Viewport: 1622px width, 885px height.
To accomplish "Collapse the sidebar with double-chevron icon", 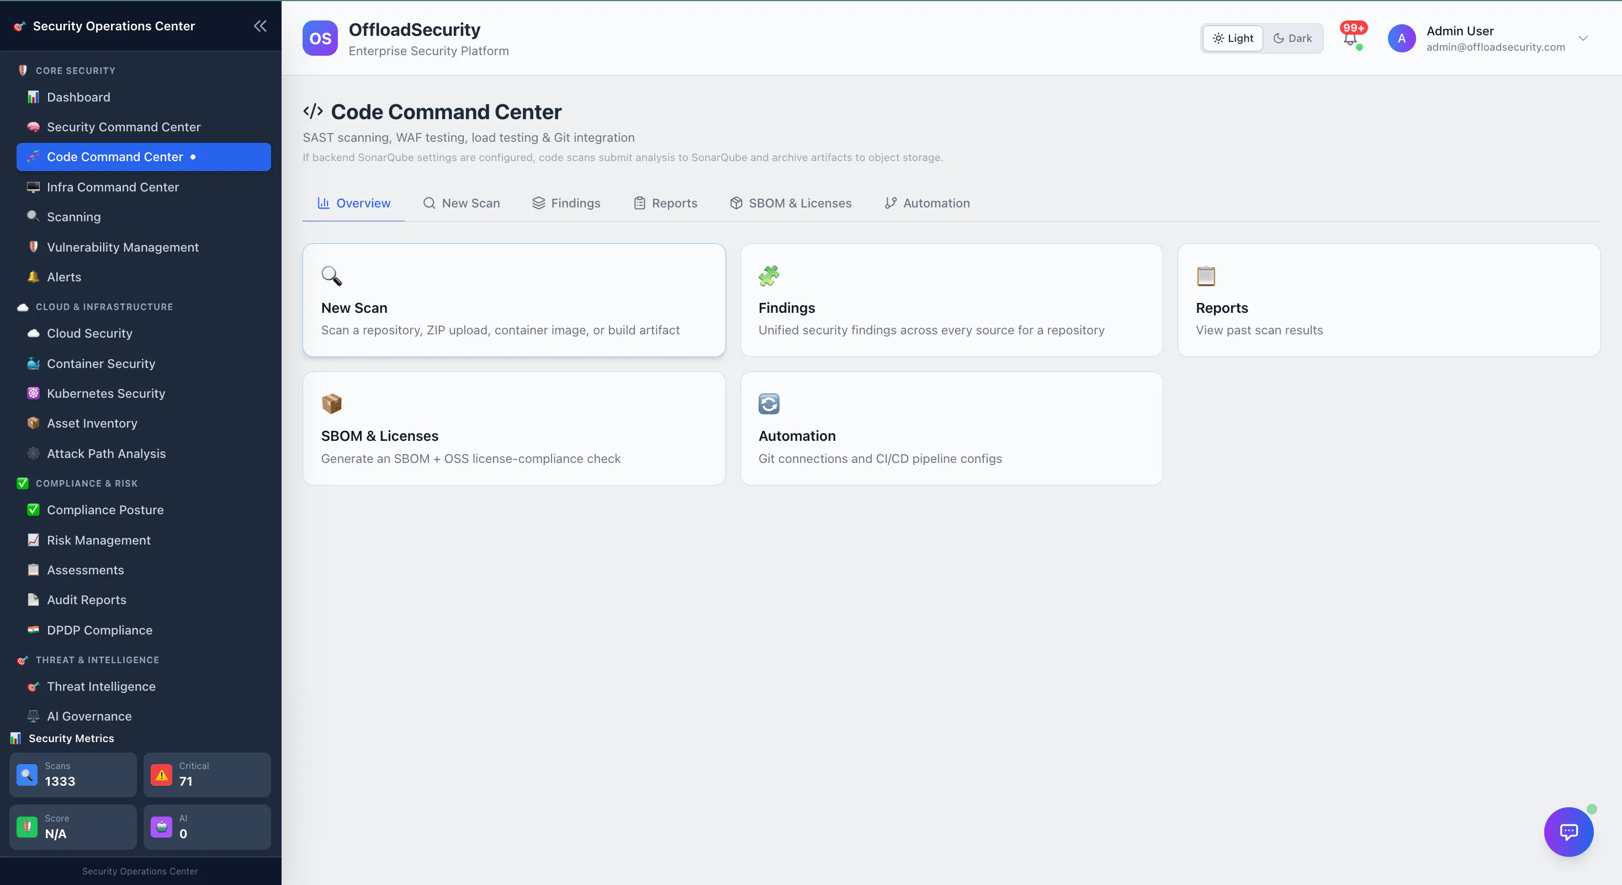I will pos(260,26).
